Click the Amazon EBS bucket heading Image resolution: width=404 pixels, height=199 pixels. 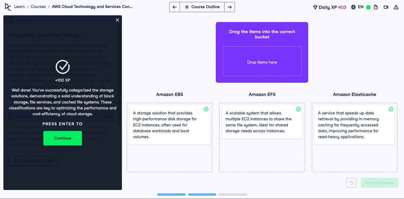pos(169,94)
